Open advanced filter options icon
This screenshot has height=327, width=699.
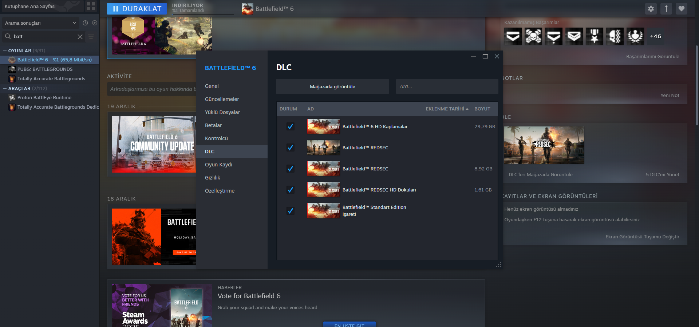pos(91,36)
